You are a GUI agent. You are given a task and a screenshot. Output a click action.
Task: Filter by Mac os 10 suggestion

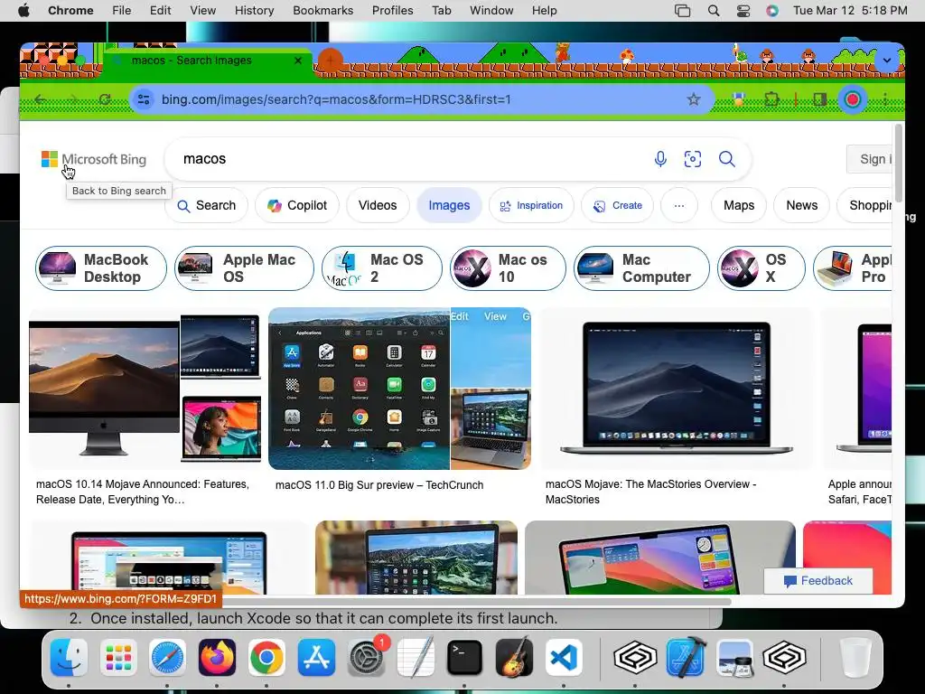508,268
